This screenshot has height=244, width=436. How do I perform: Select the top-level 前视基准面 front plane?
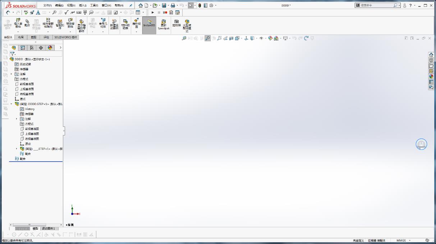(24, 84)
